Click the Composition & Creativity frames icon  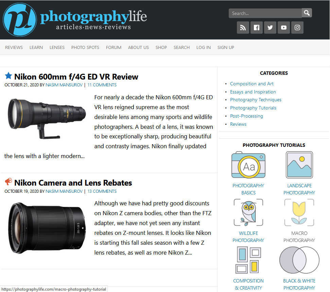pos(248,260)
